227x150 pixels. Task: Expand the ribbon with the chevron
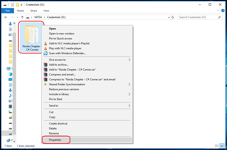click(x=218, y=11)
